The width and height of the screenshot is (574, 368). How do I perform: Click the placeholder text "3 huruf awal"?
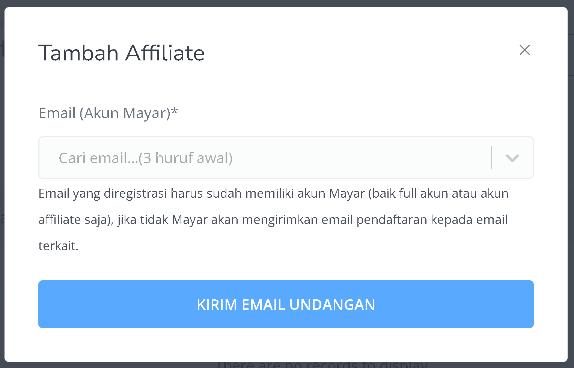(185, 158)
